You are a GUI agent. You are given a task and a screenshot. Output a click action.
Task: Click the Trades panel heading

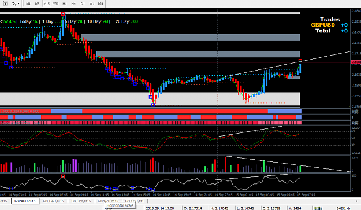(330, 19)
